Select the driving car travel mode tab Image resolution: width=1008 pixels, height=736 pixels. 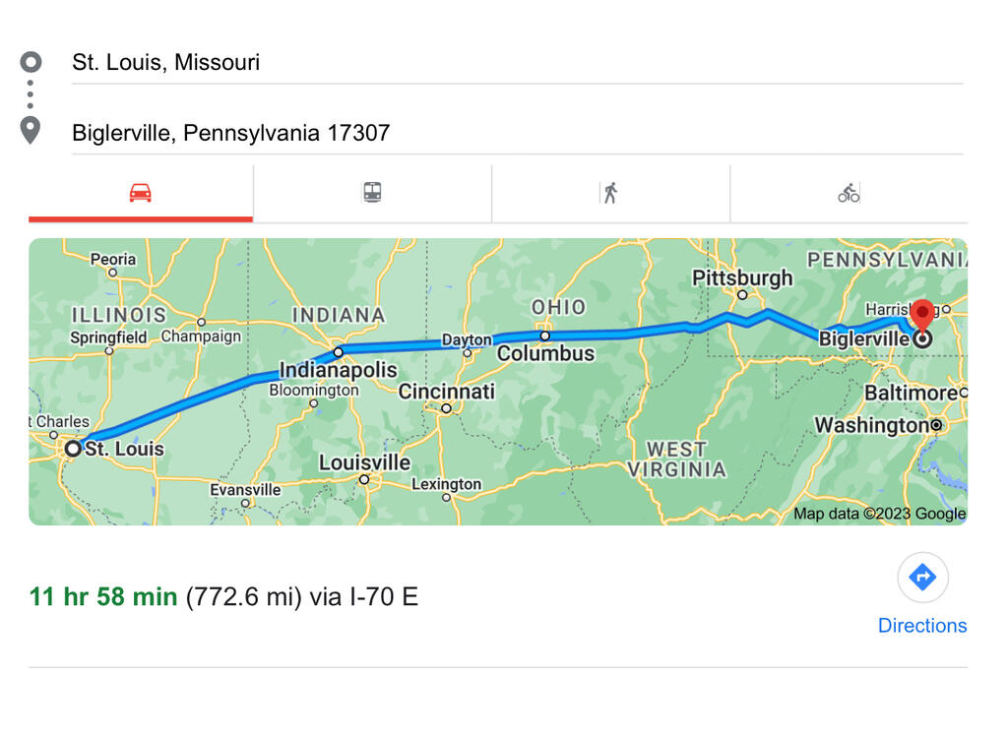tap(141, 193)
